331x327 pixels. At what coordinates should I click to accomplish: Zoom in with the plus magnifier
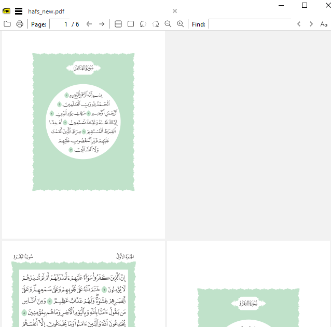(x=180, y=24)
